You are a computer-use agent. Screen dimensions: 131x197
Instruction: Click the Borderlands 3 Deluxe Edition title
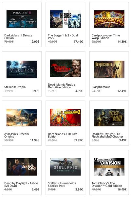tap(63, 135)
